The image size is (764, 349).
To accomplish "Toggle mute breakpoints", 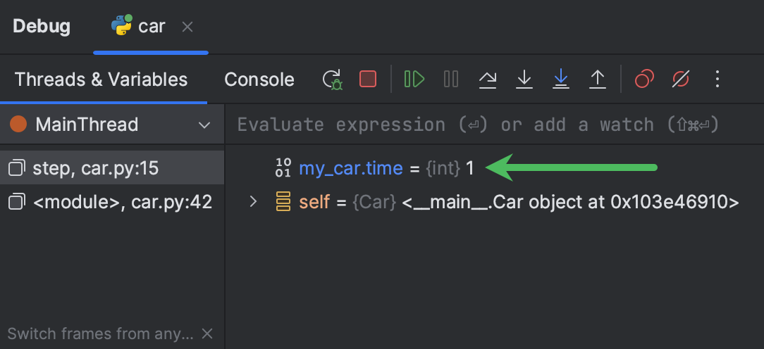I will [x=681, y=79].
